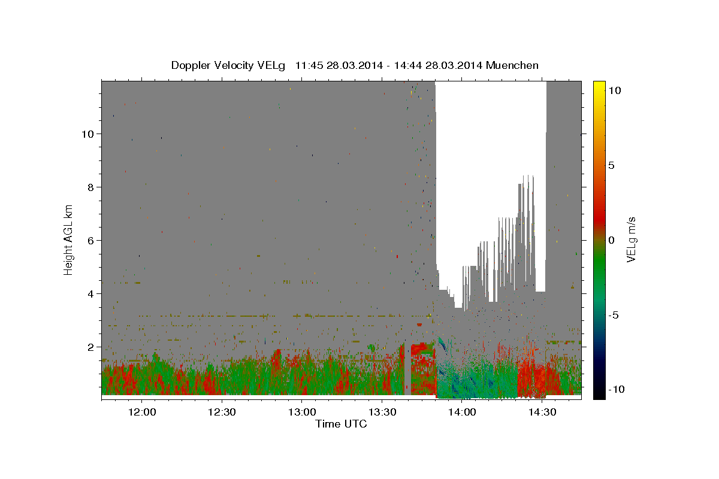Viewport: 719px width, 479px height.
Task: Click the '13:00' time axis label
Action: point(302,412)
